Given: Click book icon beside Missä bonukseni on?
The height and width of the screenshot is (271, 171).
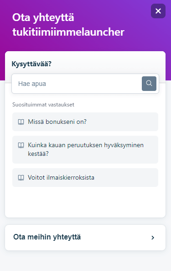Looking at the screenshot, I should pyautogui.click(x=21, y=122).
